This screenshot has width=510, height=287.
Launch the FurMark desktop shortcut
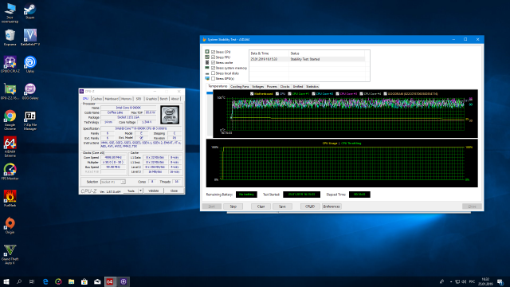10,199
